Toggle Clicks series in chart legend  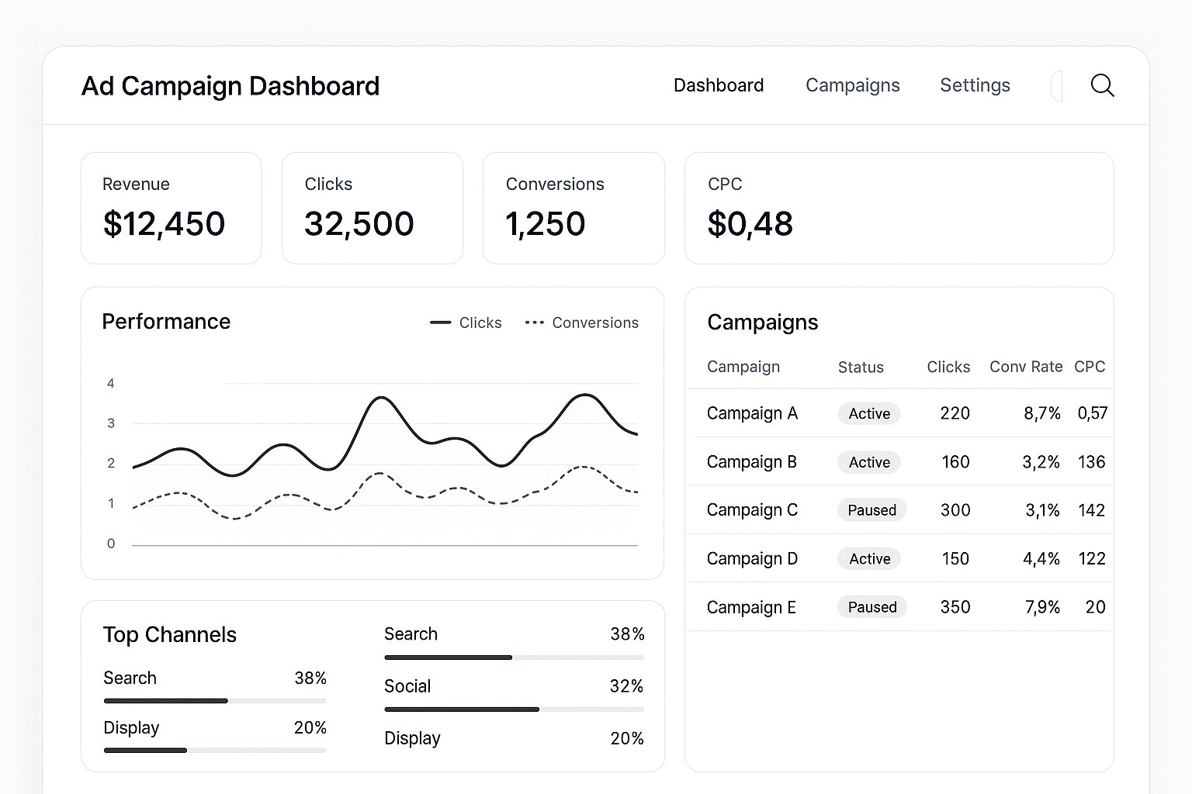point(466,323)
